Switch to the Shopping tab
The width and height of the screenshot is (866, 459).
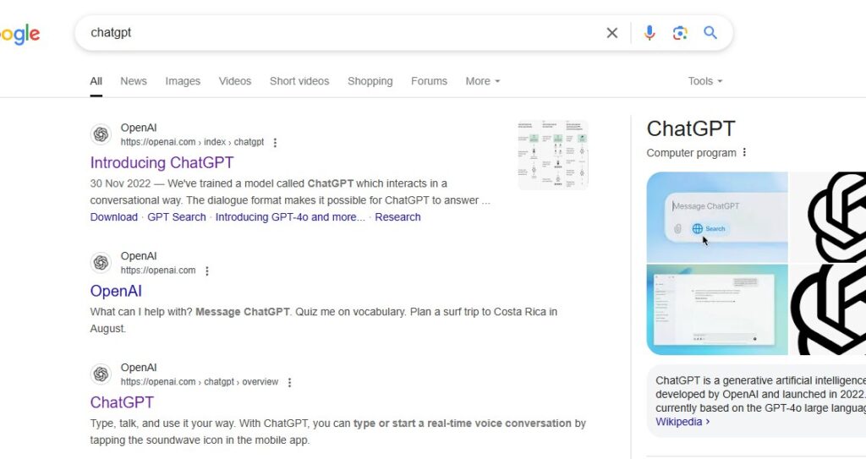click(370, 81)
